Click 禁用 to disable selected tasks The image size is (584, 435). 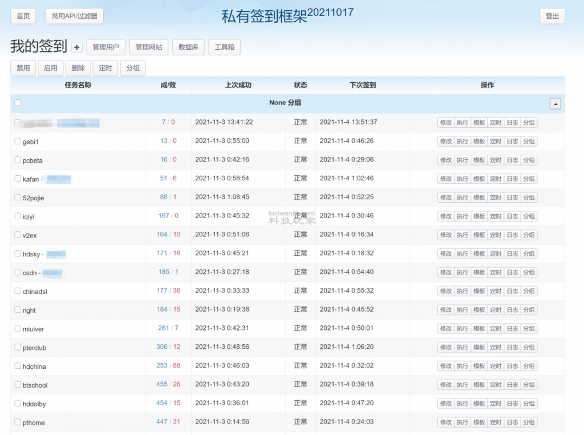coord(23,67)
